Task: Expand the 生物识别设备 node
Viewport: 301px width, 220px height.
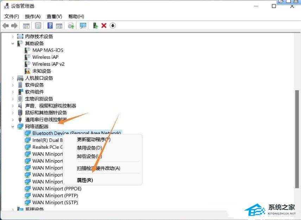Action: pyautogui.click(x=13, y=99)
